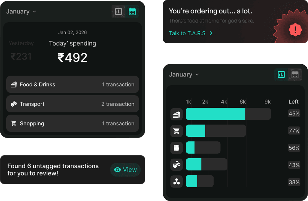Click the three-circles category icon in chart
The width and height of the screenshot is (308, 201).
coord(177,182)
